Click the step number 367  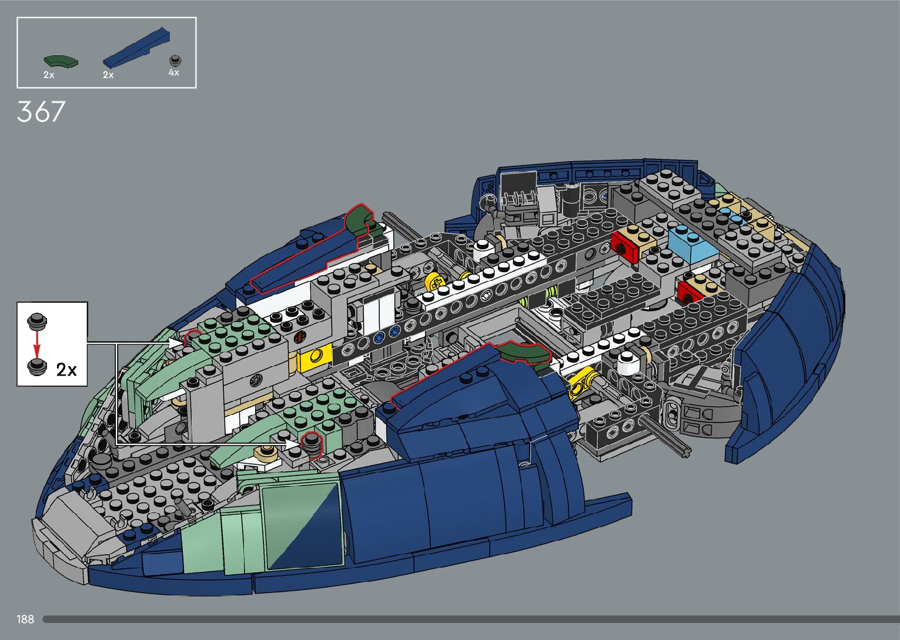(x=41, y=112)
